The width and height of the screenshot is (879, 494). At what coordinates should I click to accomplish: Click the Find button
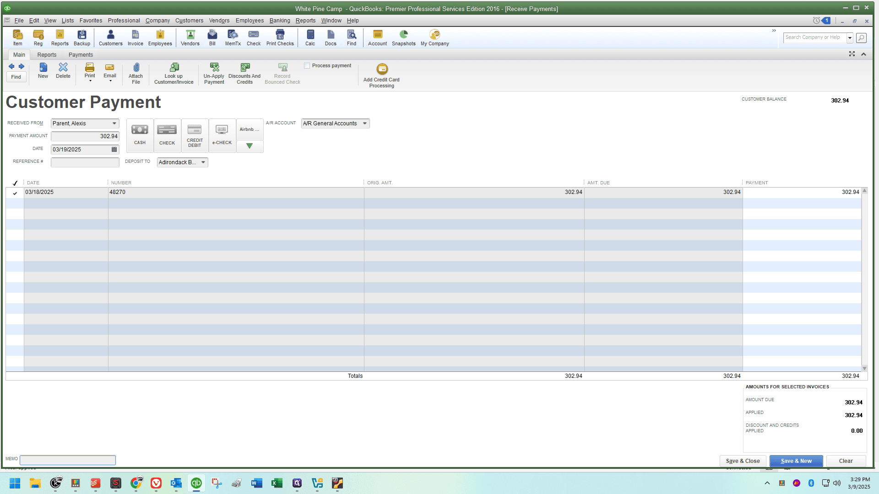pyautogui.click(x=16, y=77)
